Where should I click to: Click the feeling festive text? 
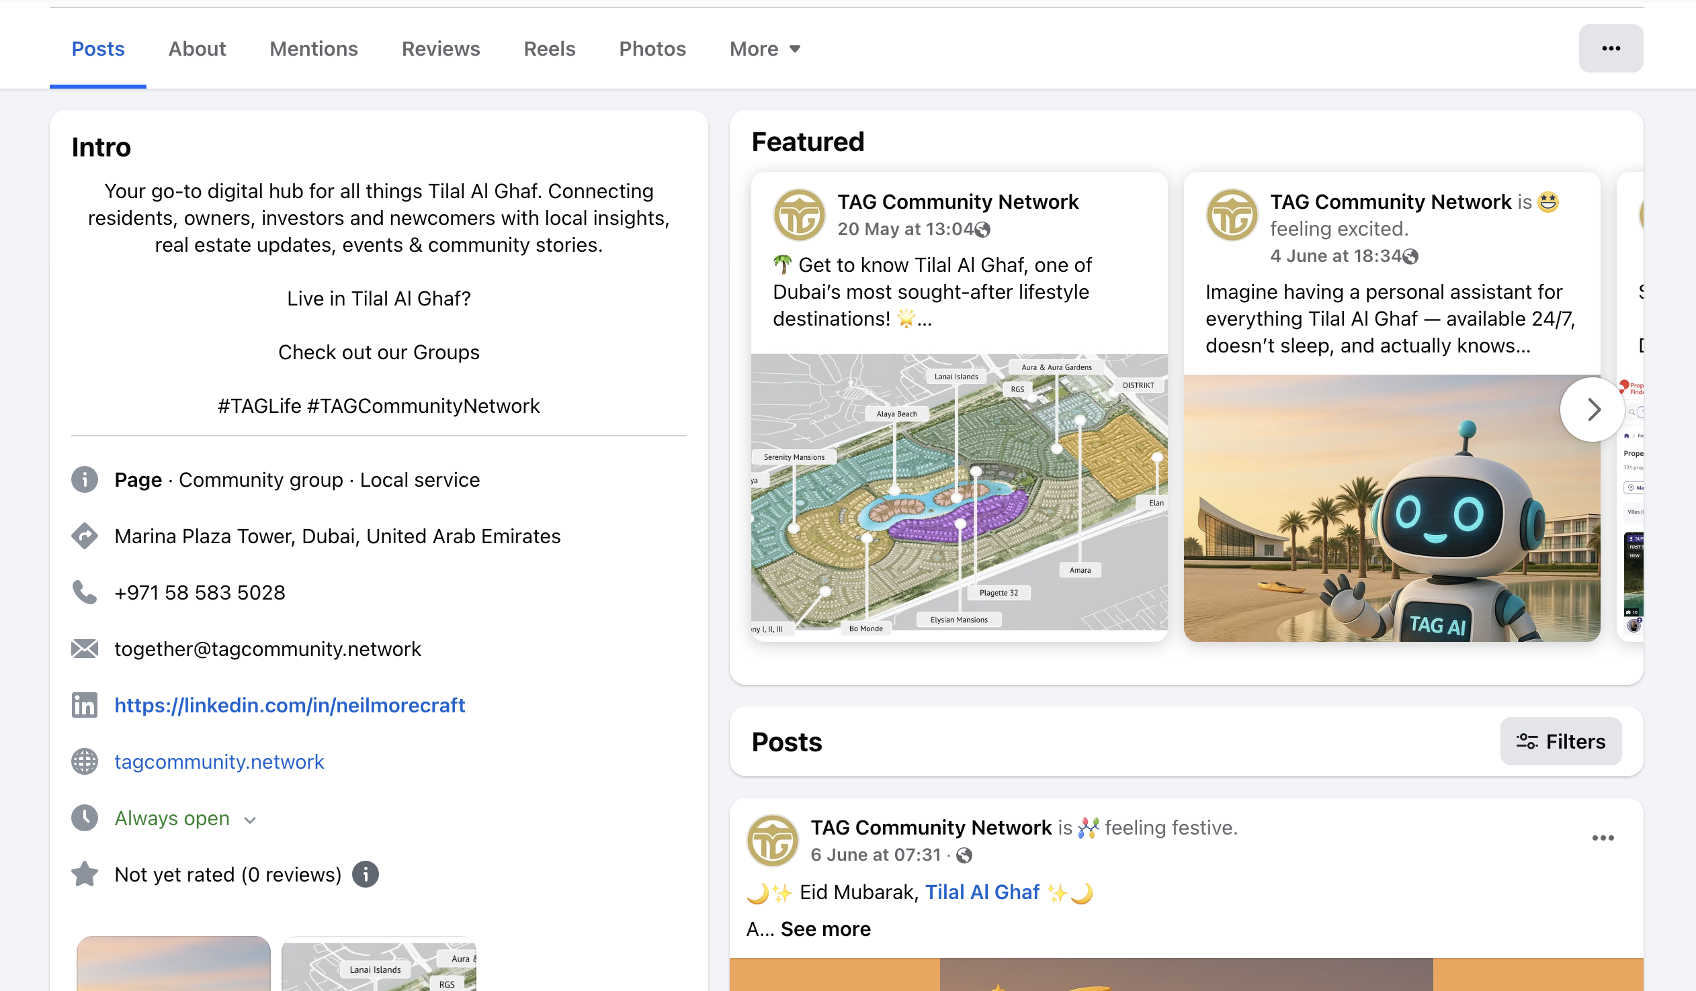pyautogui.click(x=1171, y=828)
